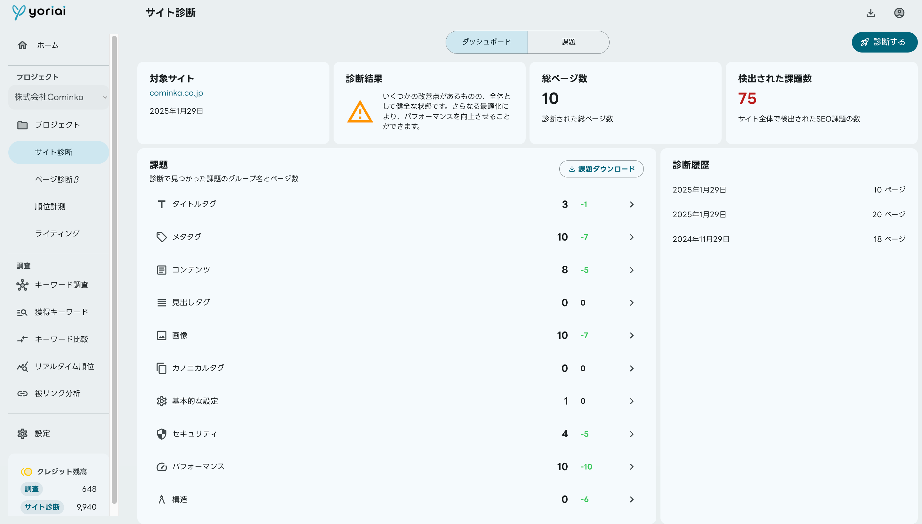
Task: Click the keyword research network icon
Action: pos(22,285)
